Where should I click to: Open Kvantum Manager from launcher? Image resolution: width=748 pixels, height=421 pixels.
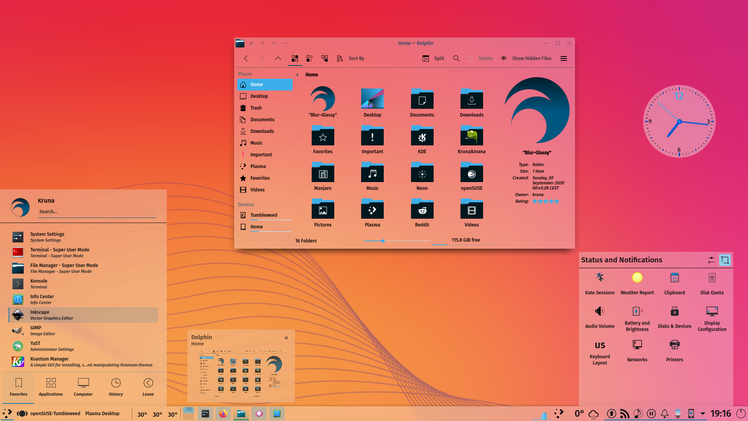tap(83, 362)
